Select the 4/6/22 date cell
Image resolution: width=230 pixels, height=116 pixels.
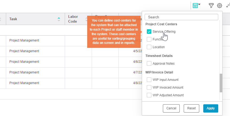coord(130,62)
